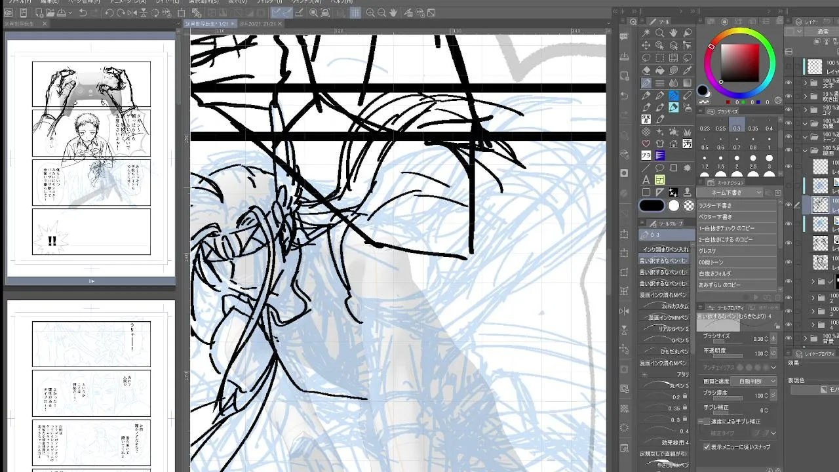
Task: Click the 不透明度 value field showing 100
Action: (x=760, y=353)
